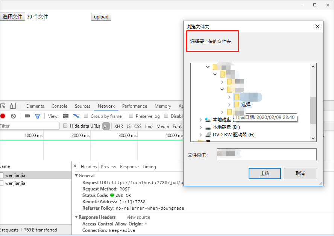The image size is (334, 236).
Task: Enable screenshot capture camera icon
Action: (x=27, y=116)
